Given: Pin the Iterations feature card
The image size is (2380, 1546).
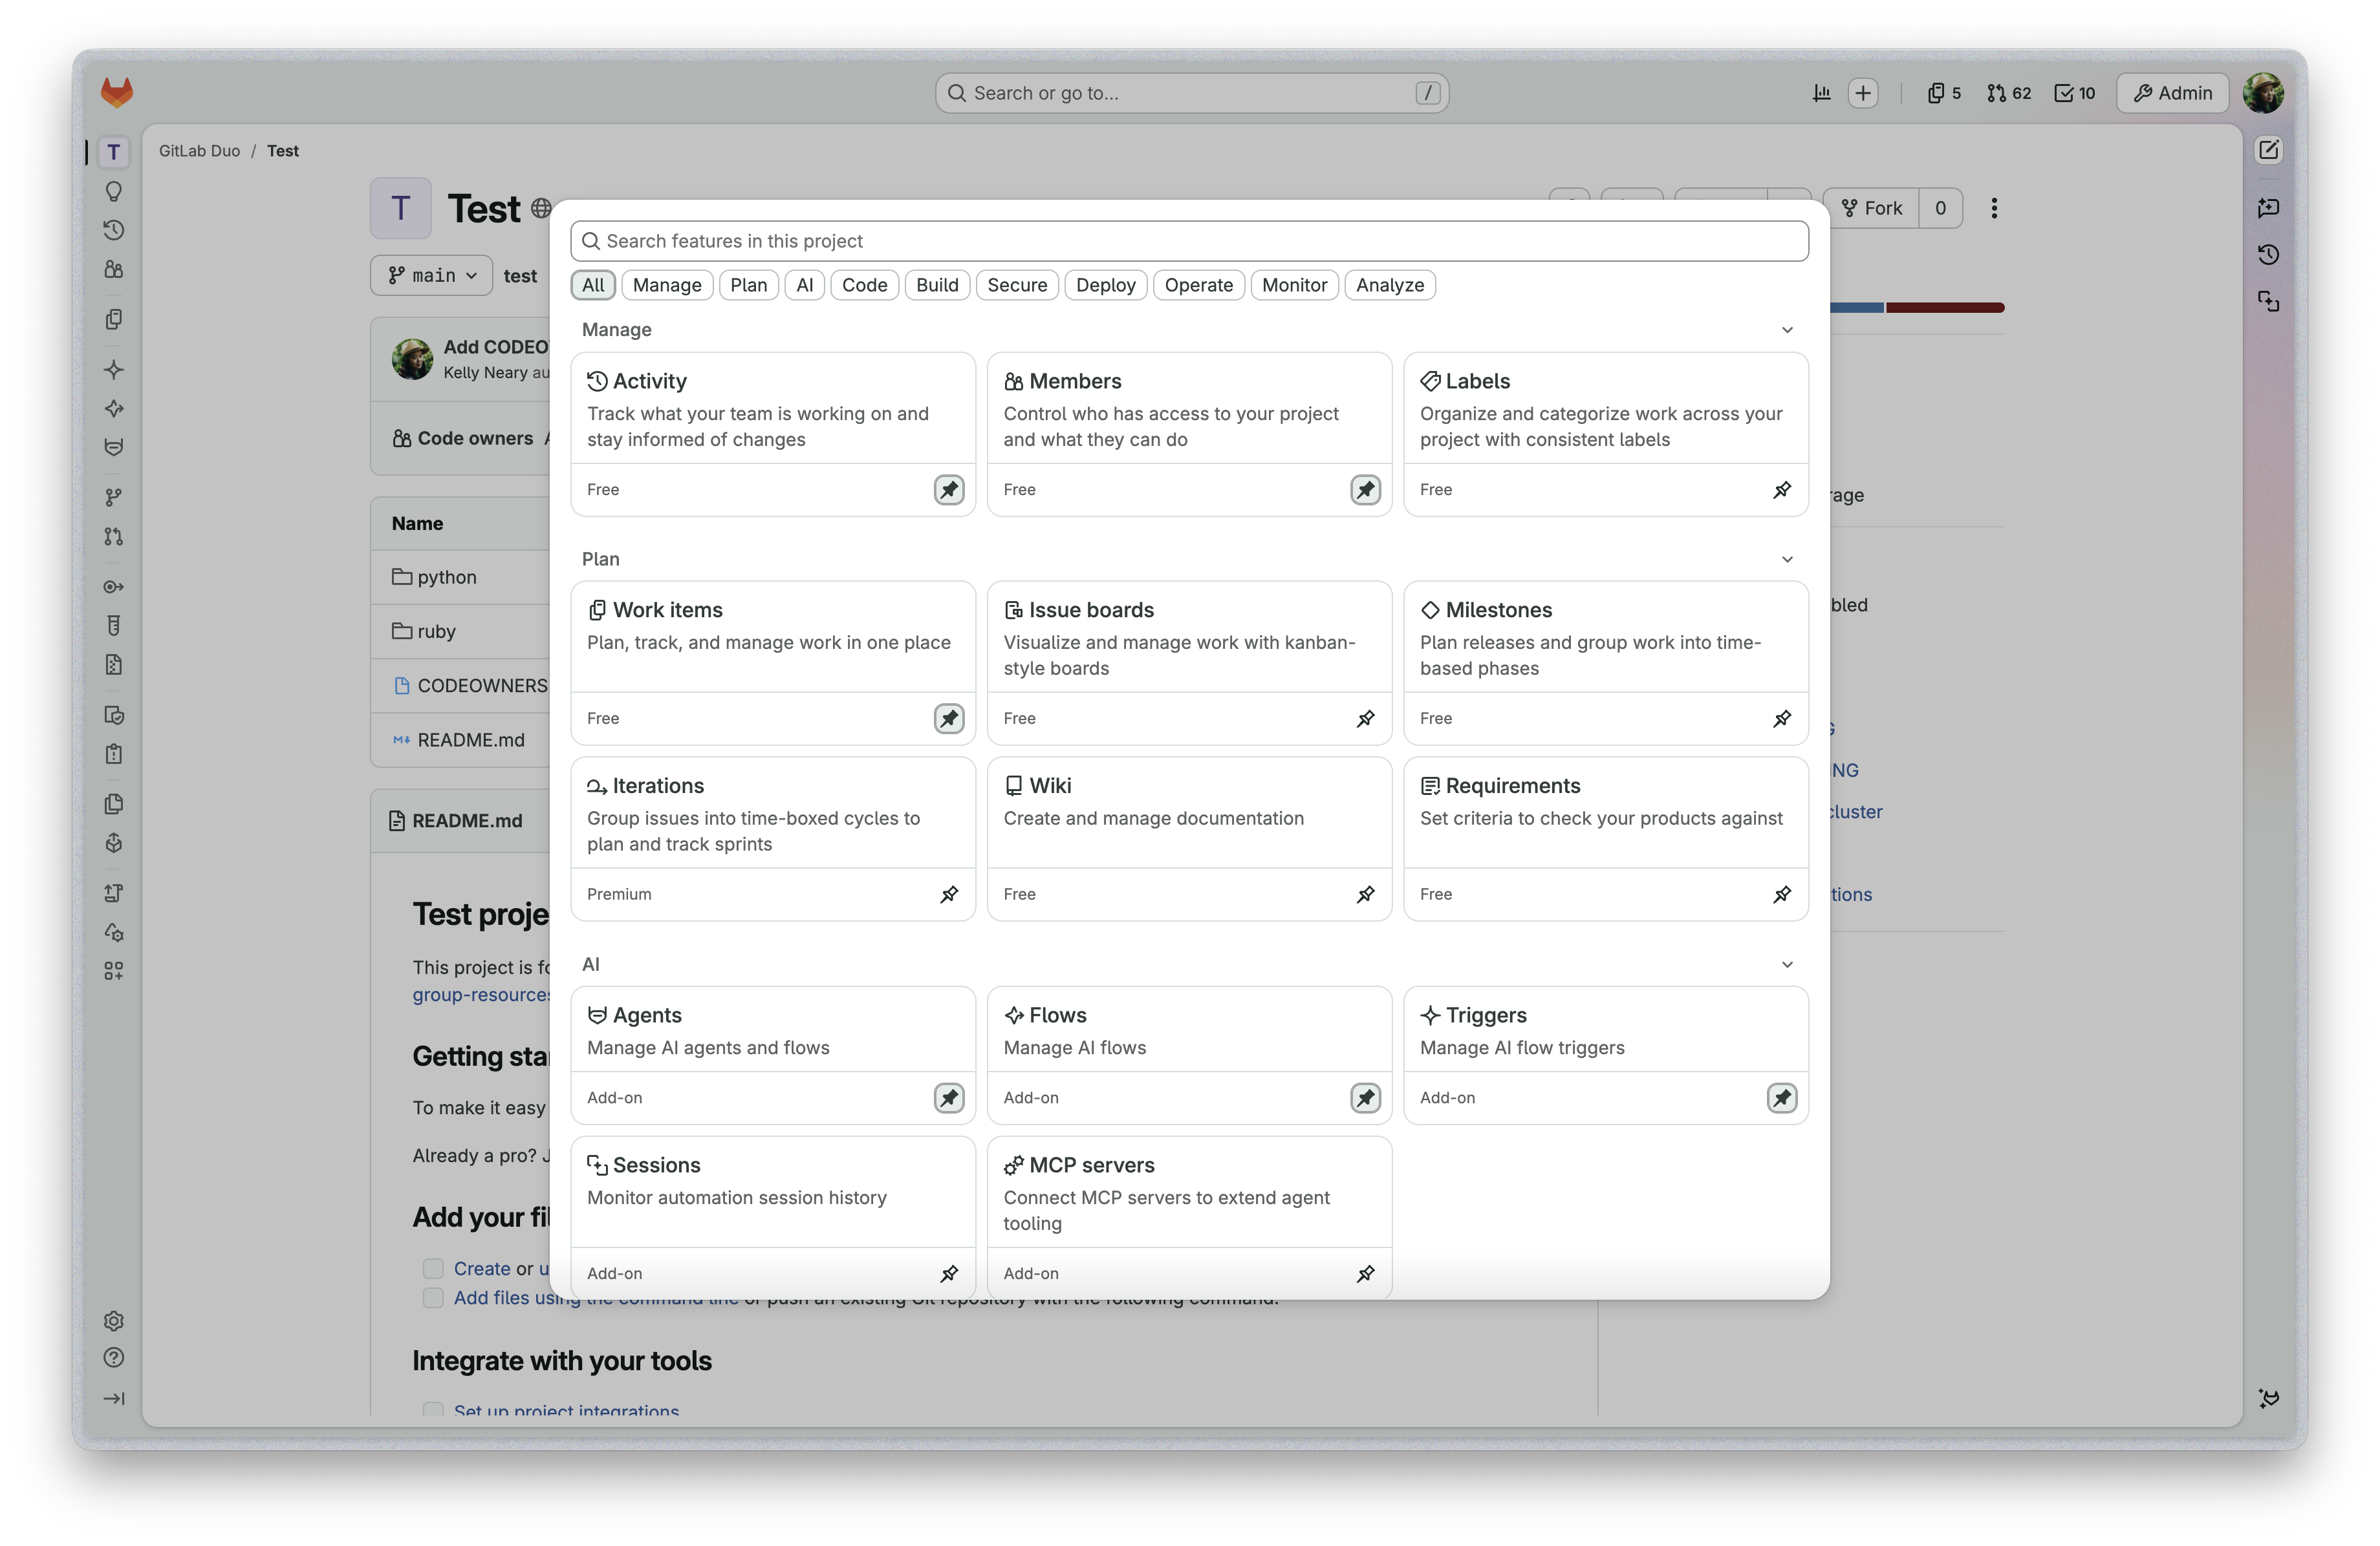Looking at the screenshot, I should (949, 895).
